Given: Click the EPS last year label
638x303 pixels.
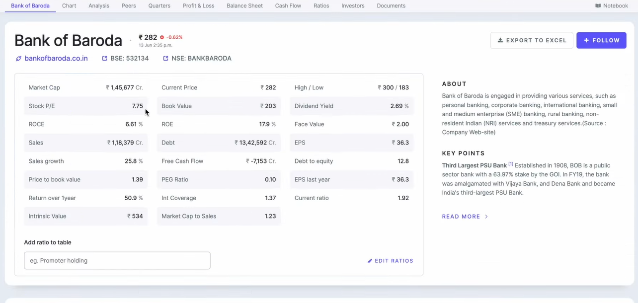Looking at the screenshot, I should click(312, 179).
